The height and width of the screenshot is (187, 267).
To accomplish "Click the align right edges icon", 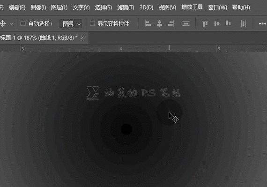I will point(171,24).
